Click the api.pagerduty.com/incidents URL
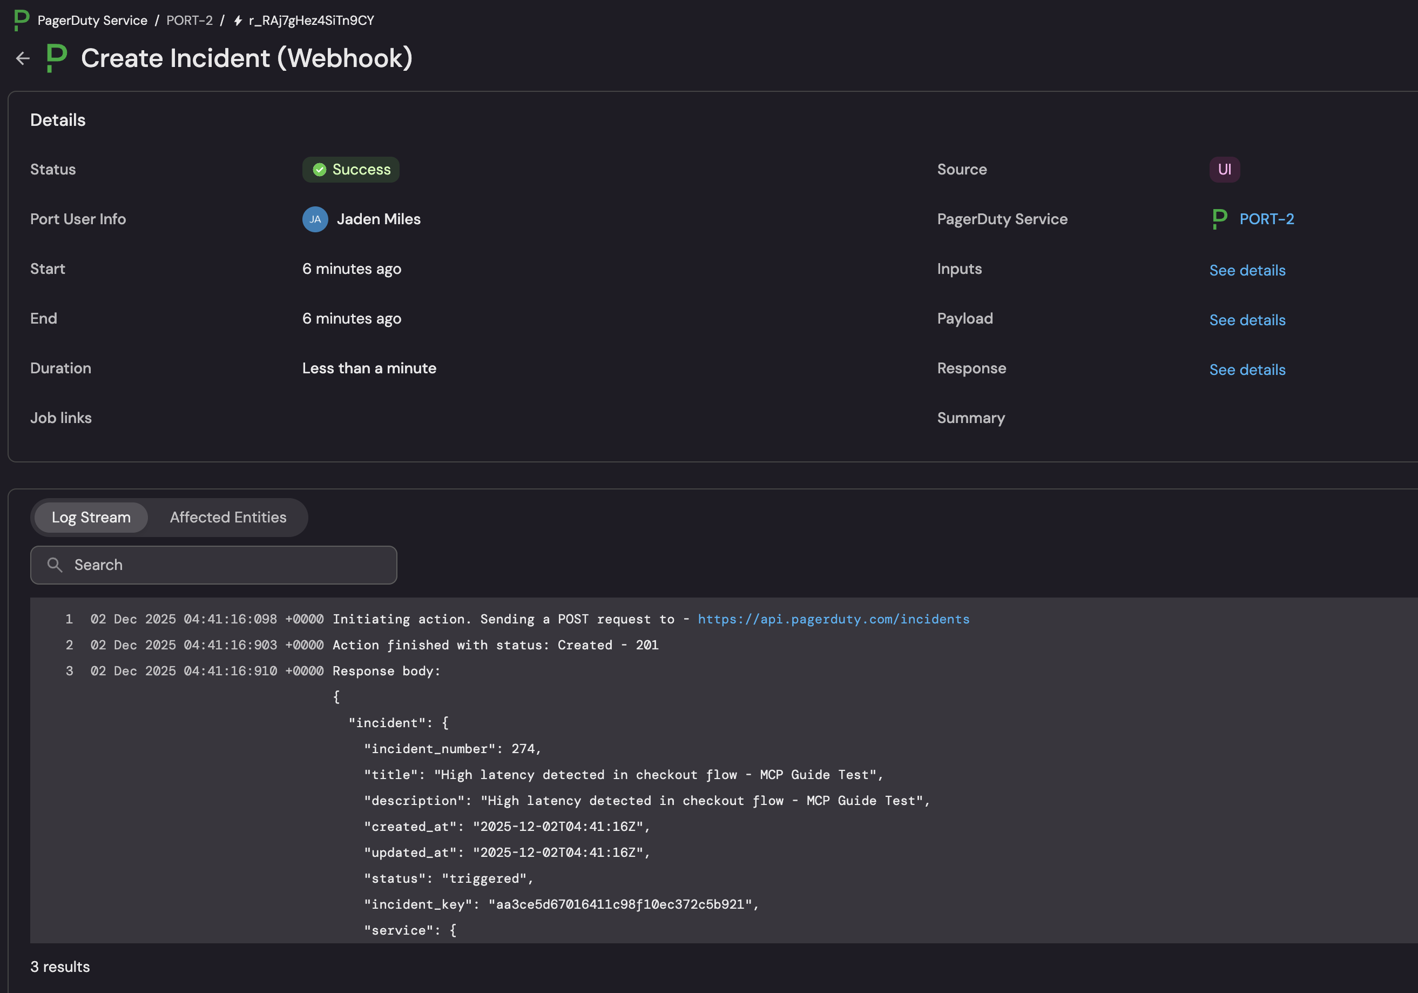This screenshot has height=993, width=1418. pyautogui.click(x=833, y=619)
